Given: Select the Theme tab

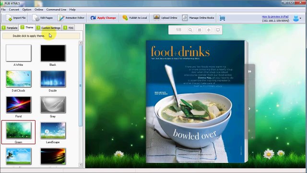Looking at the screenshot, I should tap(27, 27).
